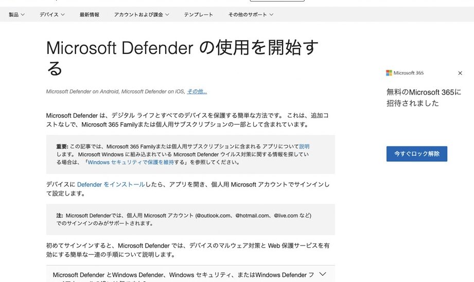Screen dimensions: 474x282
Task: Click the 重要: label in the note box
Action: coord(62,146)
